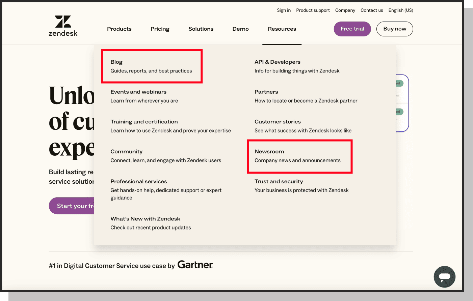Click Contact us link
The width and height of the screenshot is (473, 301).
[x=372, y=10]
